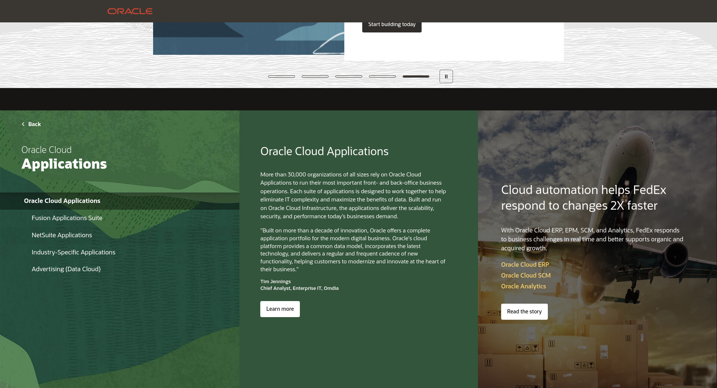Screen dimensions: 717x388
Task: Choose Industry-Specific Applications
Action: tap(74, 252)
